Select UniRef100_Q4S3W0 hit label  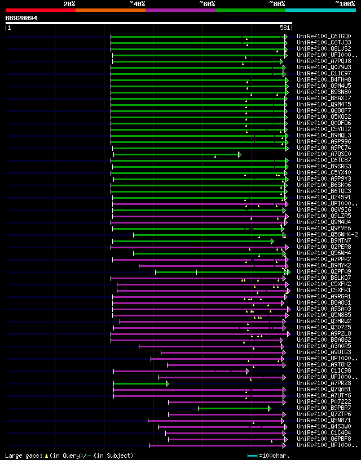tap(324, 426)
